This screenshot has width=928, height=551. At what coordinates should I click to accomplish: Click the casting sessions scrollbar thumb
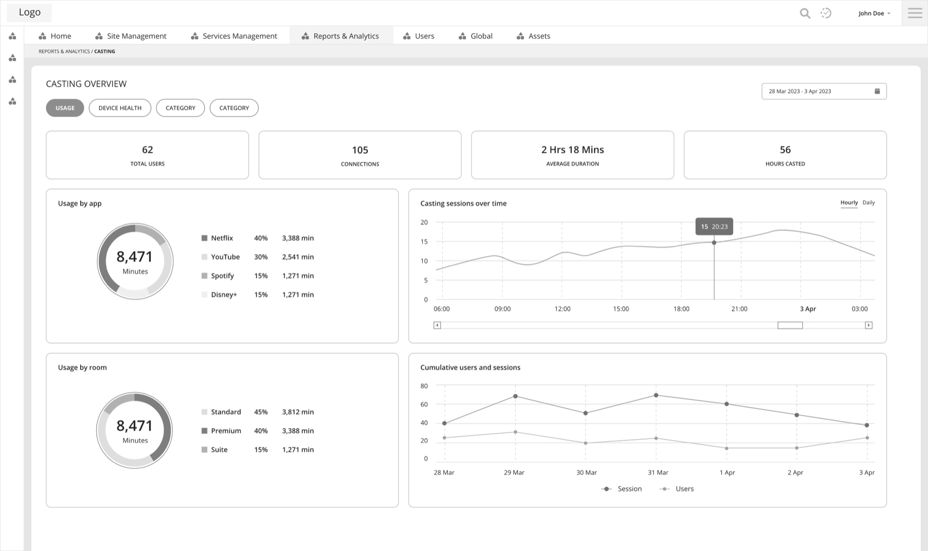[790, 325]
